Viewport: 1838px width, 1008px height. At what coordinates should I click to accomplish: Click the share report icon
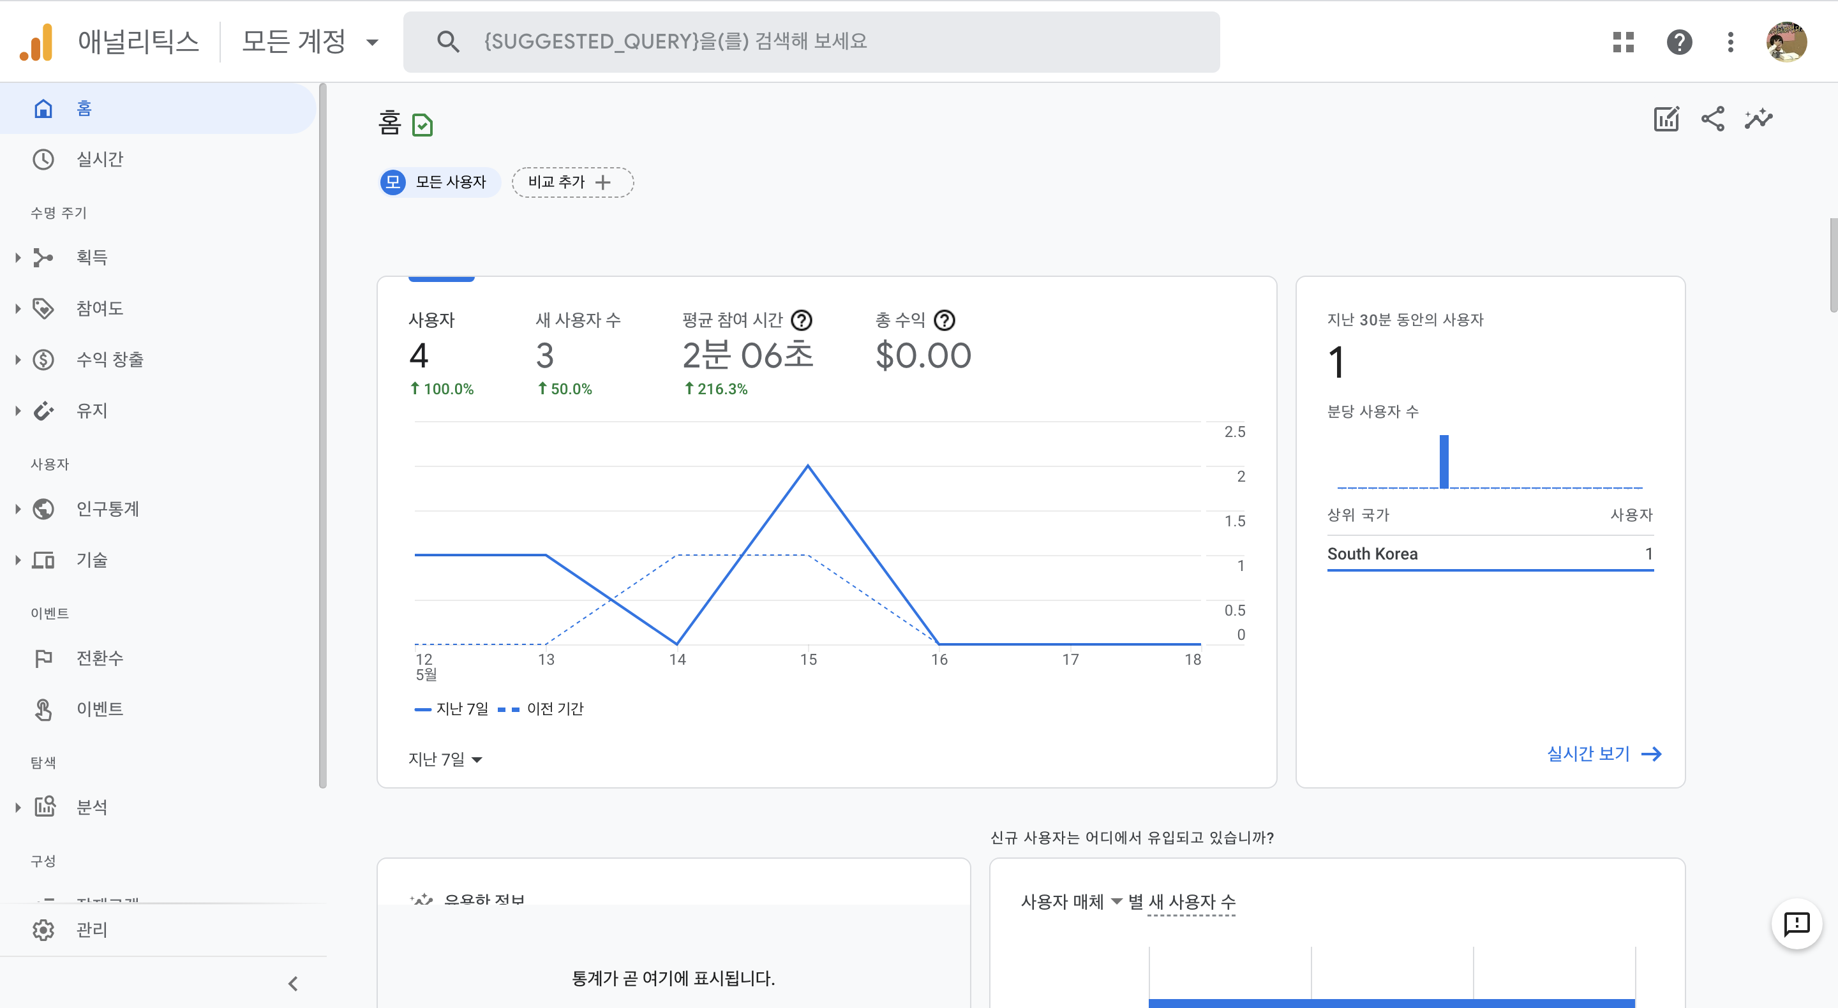pos(1712,119)
